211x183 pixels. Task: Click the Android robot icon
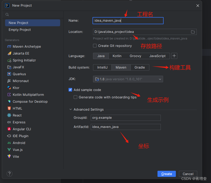(9, 143)
